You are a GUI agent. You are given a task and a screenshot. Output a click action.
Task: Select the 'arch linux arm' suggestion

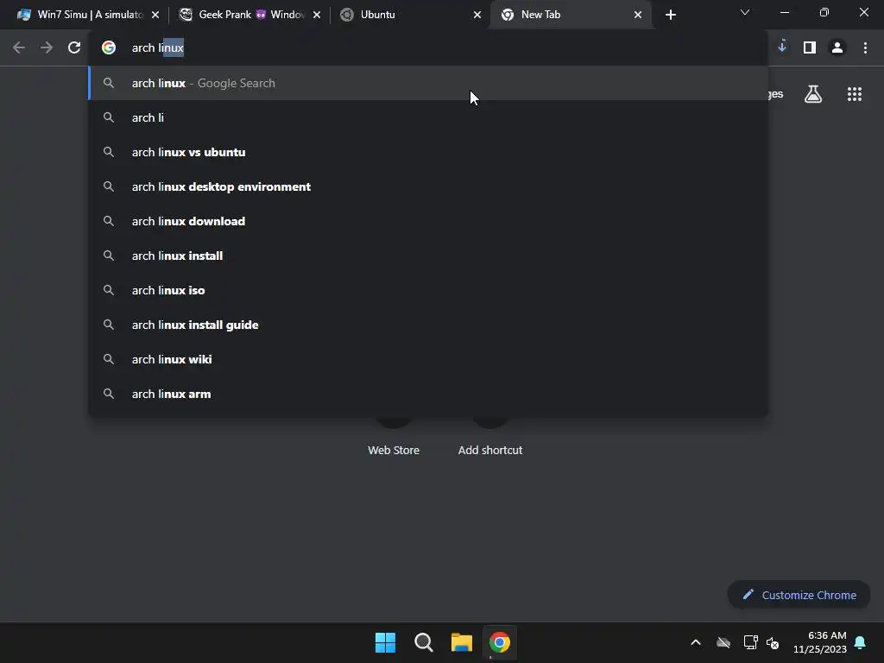tap(428, 394)
